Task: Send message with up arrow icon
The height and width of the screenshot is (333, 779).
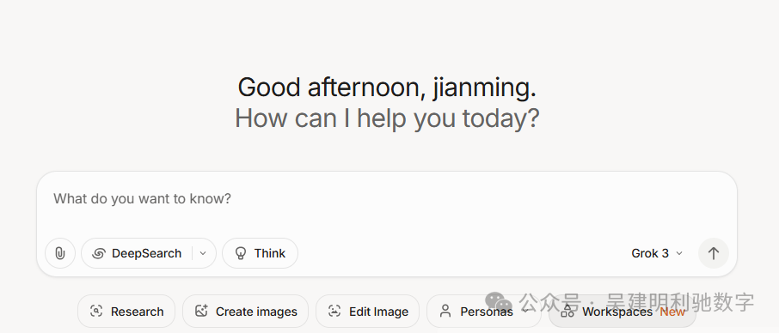Action: tap(714, 253)
